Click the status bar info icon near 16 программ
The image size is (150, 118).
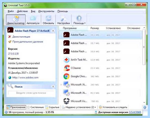(6, 112)
